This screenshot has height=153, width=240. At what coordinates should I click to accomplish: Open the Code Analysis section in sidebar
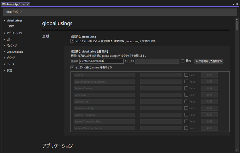(x=15, y=52)
